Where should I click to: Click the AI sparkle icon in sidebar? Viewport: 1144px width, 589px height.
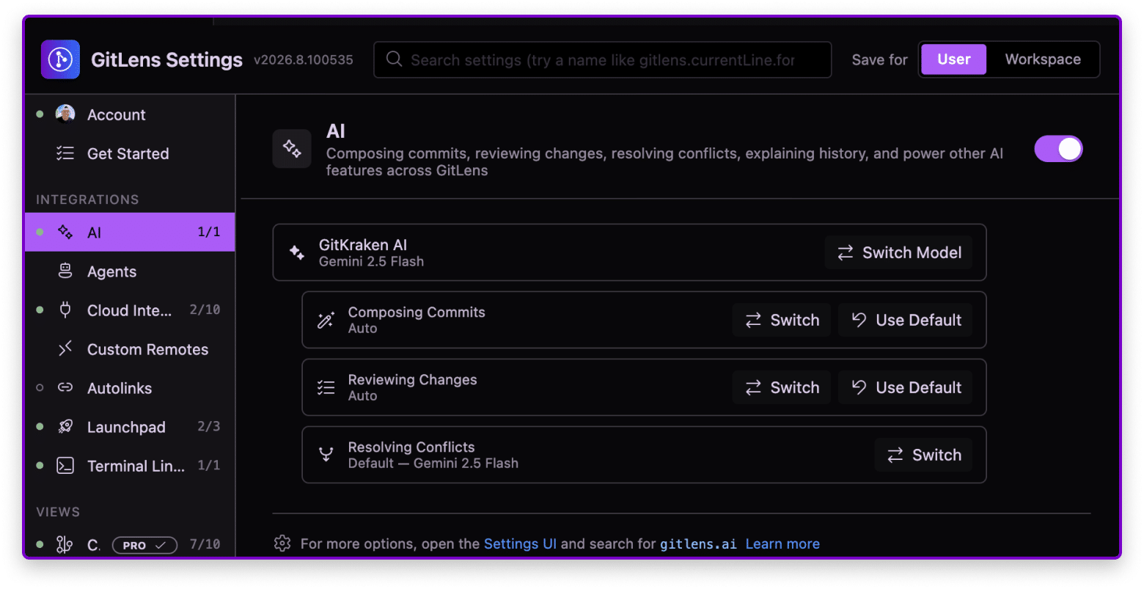click(65, 232)
